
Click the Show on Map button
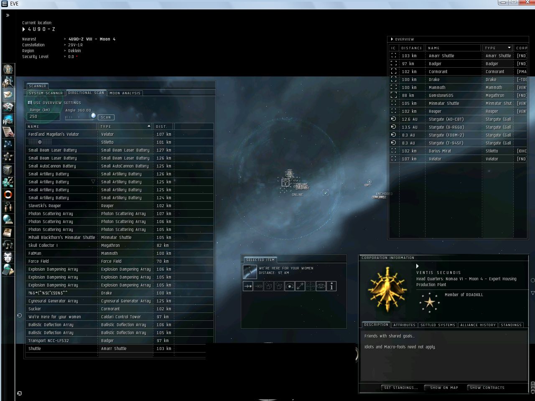coord(444,388)
